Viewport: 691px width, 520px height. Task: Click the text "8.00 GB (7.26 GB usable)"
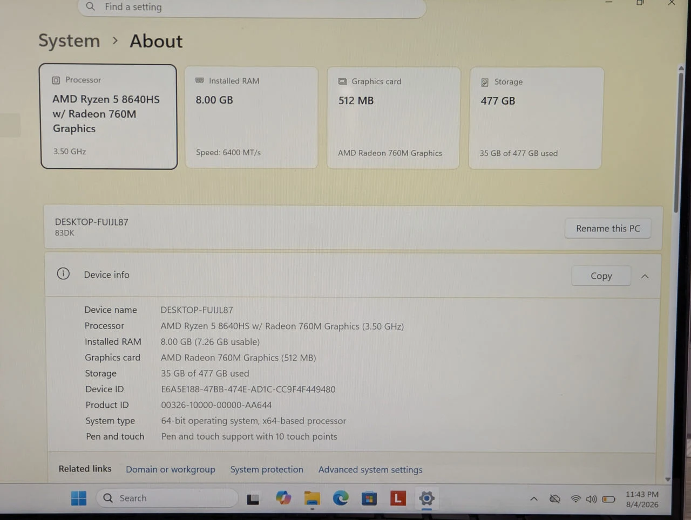[x=210, y=341]
